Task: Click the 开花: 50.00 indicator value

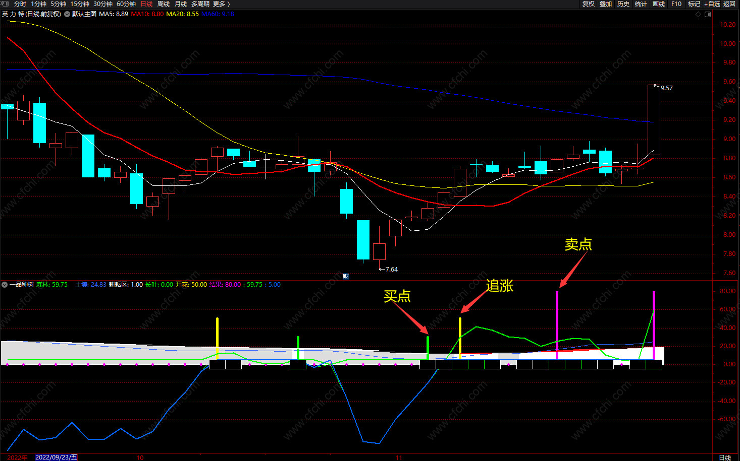Action: tap(191, 285)
